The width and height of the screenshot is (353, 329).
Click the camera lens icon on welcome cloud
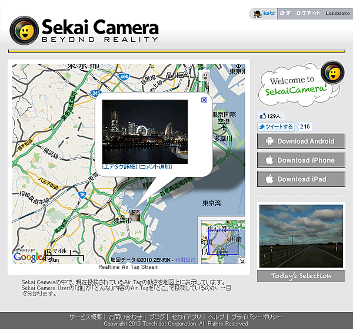(x=332, y=73)
